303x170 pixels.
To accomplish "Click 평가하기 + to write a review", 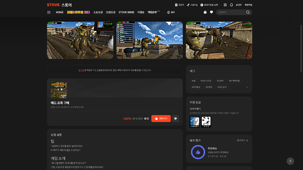I will tap(242, 140).
